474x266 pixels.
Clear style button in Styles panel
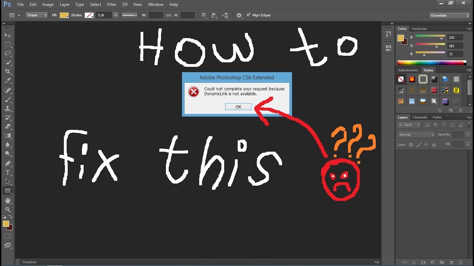pyautogui.click(x=440, y=110)
